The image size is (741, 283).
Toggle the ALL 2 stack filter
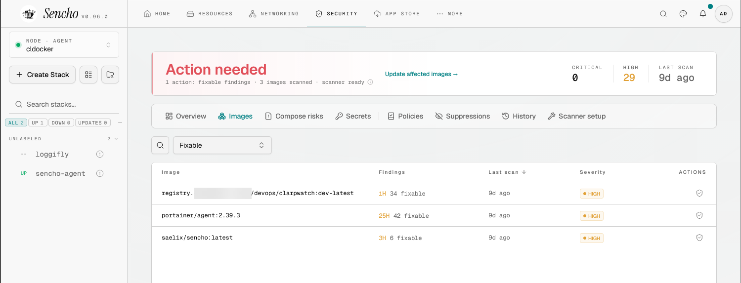click(16, 122)
